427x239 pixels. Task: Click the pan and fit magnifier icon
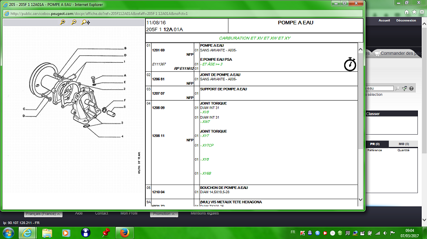click(86, 22)
